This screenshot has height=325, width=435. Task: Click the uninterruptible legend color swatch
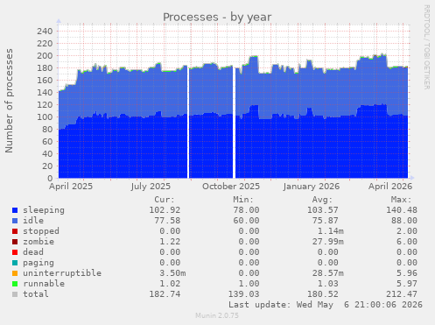point(15,273)
